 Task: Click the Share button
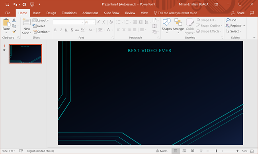238,13
